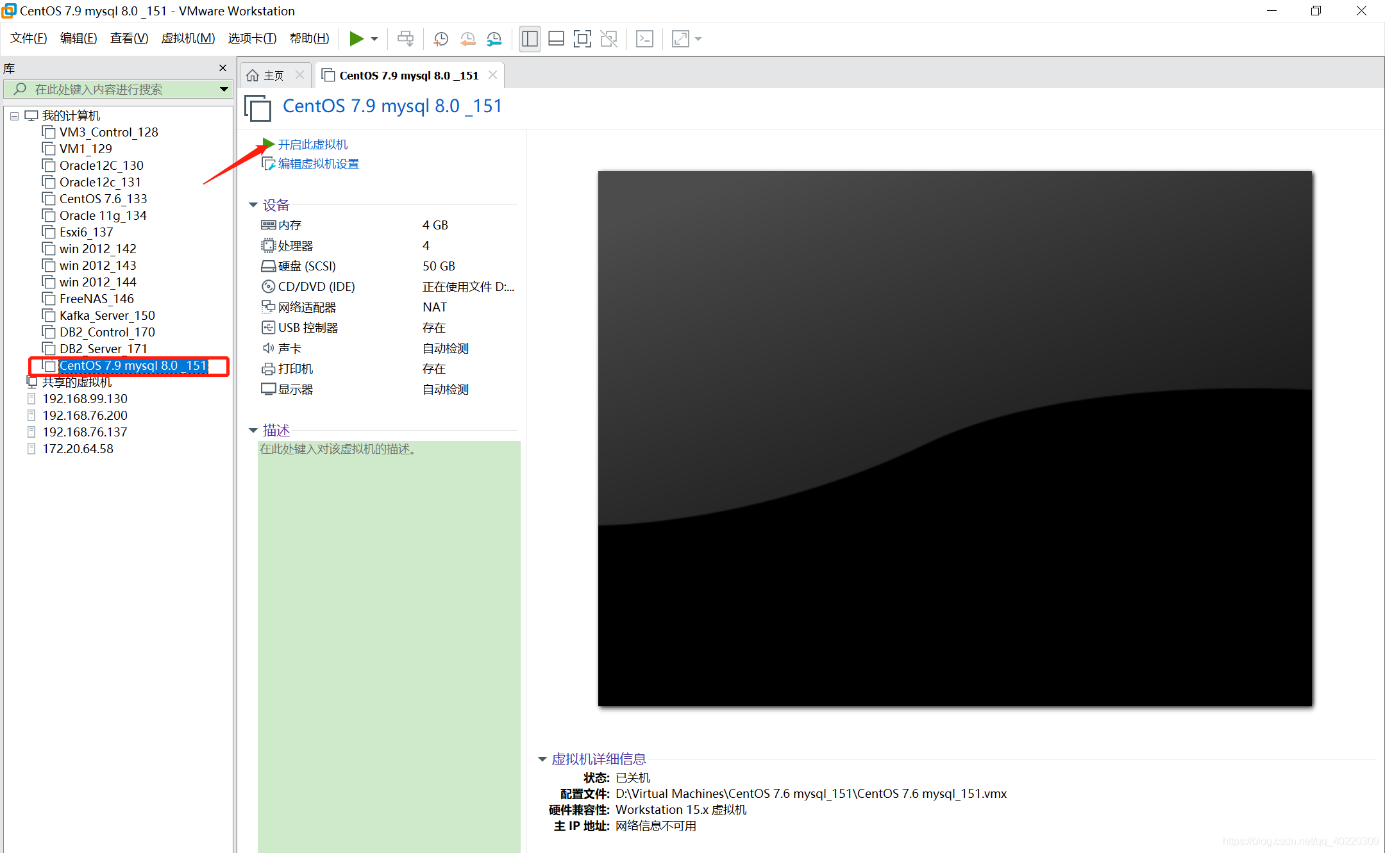Select DB2_Control_170 virtual machine

[x=107, y=332]
